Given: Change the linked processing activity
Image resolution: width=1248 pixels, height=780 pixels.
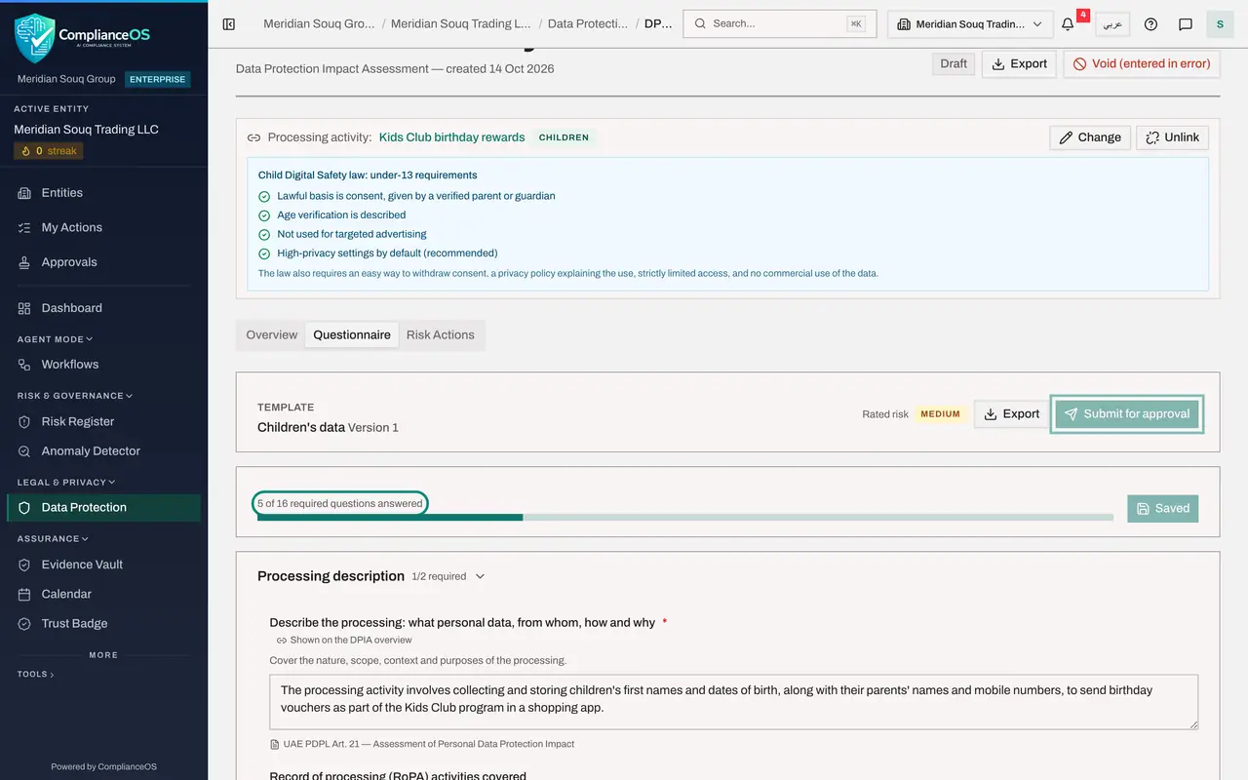Looking at the screenshot, I should coord(1091,137).
